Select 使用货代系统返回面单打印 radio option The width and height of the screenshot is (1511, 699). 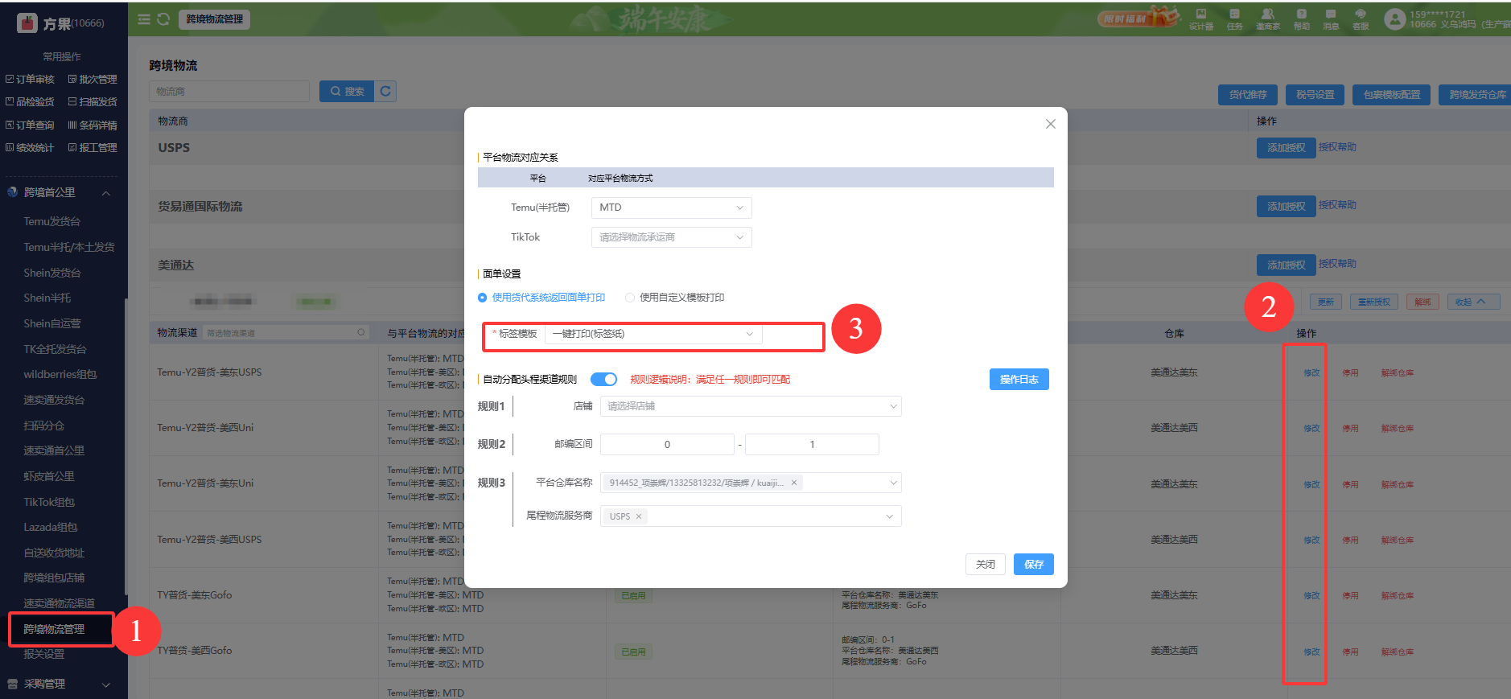click(x=541, y=298)
